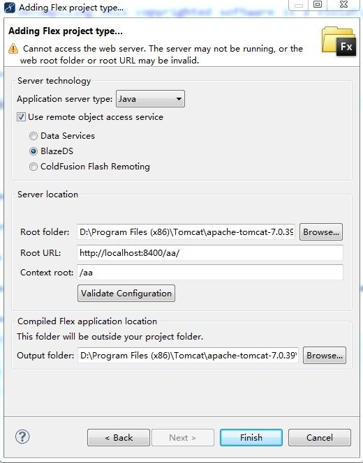Open the Application server type dropdown
Viewport: 363px width, 463px height.
[x=151, y=99]
